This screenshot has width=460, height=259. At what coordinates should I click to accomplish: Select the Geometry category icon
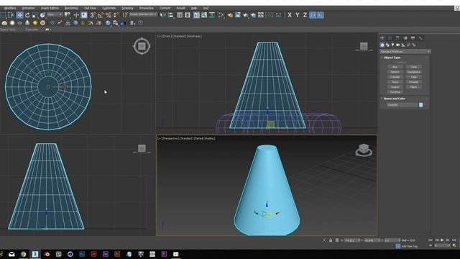pyautogui.click(x=382, y=45)
